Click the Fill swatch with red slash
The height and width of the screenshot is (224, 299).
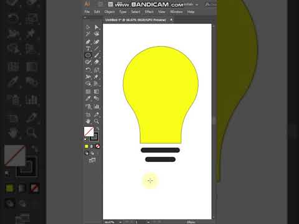click(x=88, y=131)
